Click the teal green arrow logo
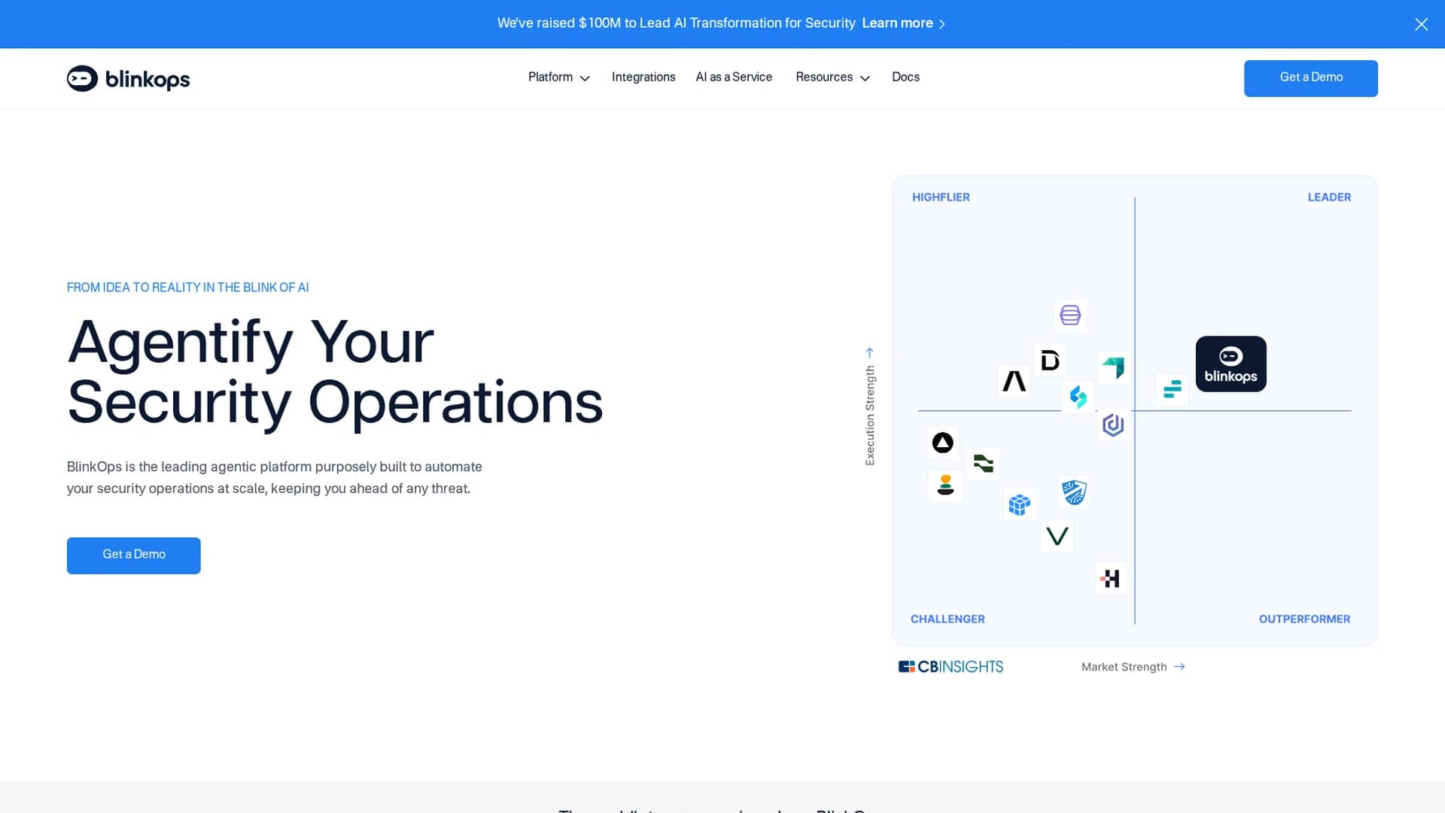The height and width of the screenshot is (813, 1445). (x=1114, y=367)
